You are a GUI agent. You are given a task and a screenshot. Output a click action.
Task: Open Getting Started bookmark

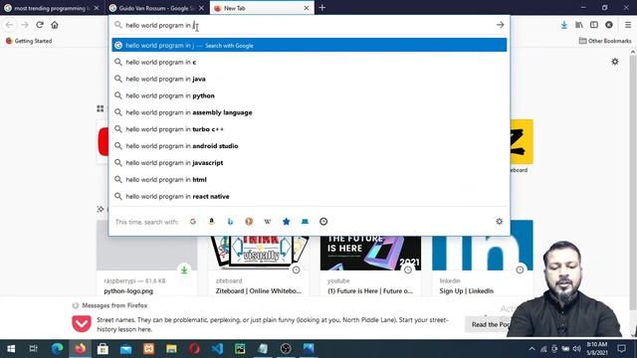click(x=29, y=41)
